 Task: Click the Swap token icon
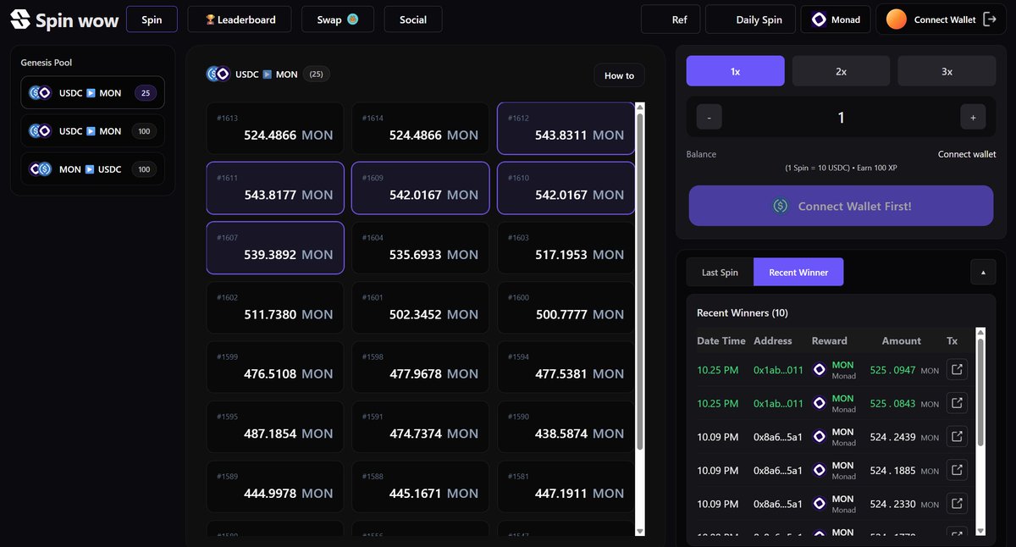click(353, 19)
